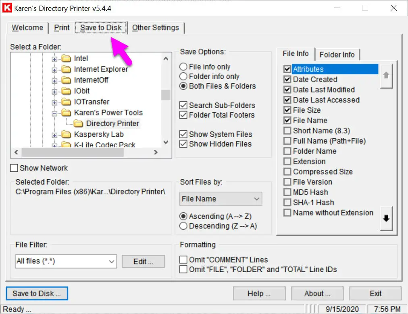Click the Directory Printer folder icon
The height and width of the screenshot is (314, 408).
pyautogui.click(x=78, y=123)
